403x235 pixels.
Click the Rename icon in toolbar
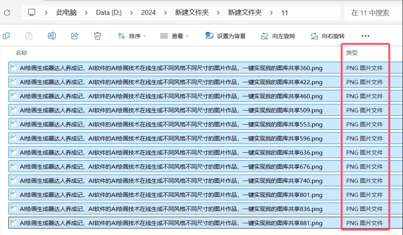point(52,36)
